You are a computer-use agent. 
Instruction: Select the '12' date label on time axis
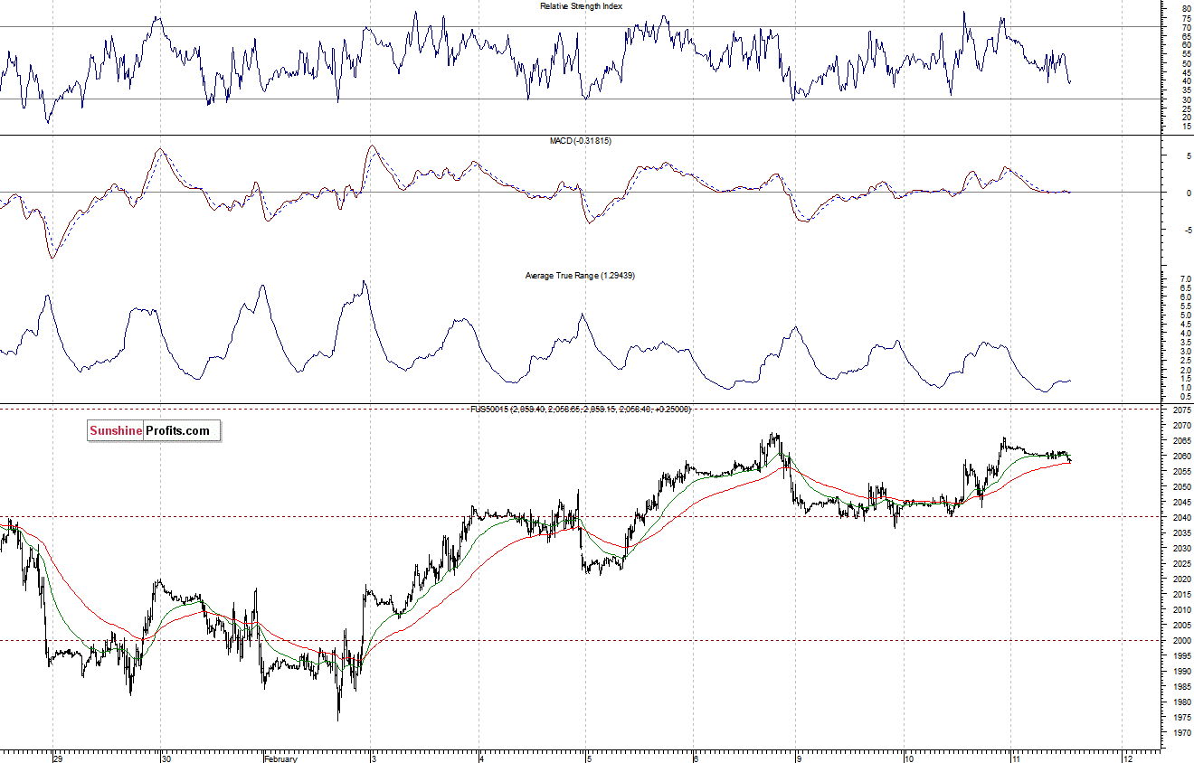tap(1128, 758)
